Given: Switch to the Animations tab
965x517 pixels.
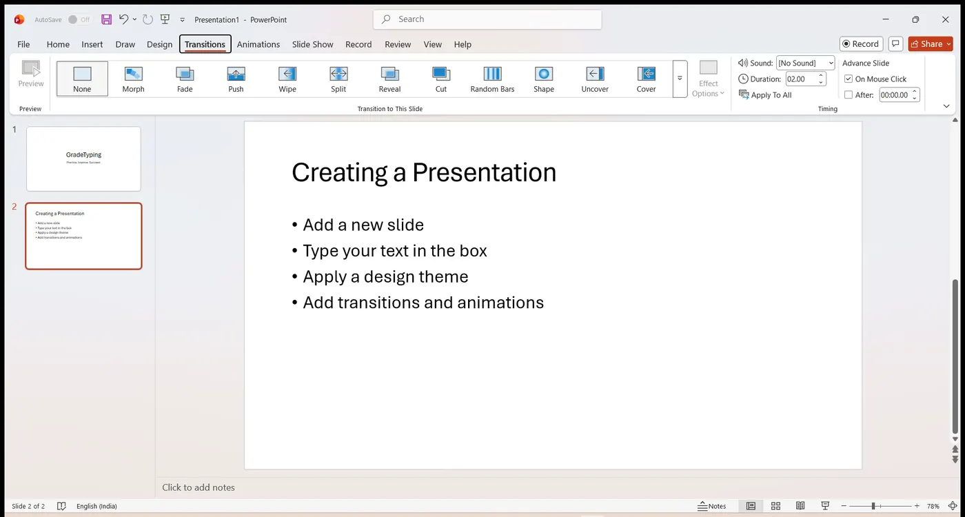Looking at the screenshot, I should (258, 44).
